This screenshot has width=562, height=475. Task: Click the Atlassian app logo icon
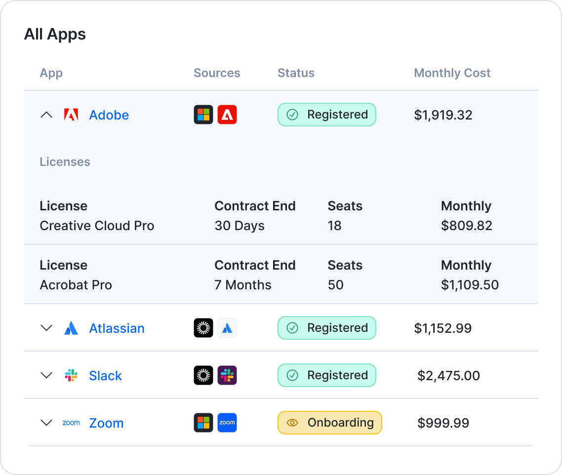71,328
